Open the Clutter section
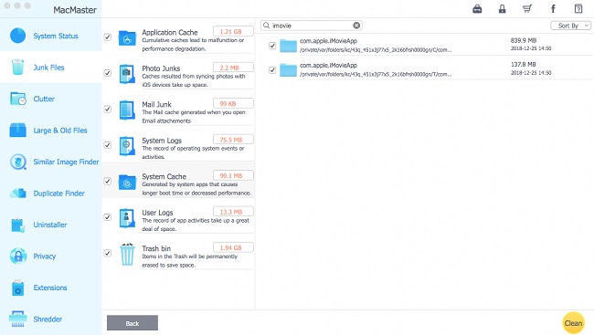The image size is (594, 335). click(44, 99)
